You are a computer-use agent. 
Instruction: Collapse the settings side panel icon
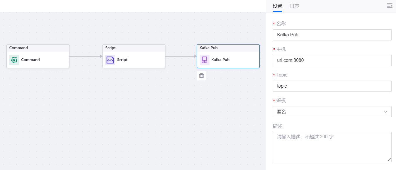click(390, 6)
